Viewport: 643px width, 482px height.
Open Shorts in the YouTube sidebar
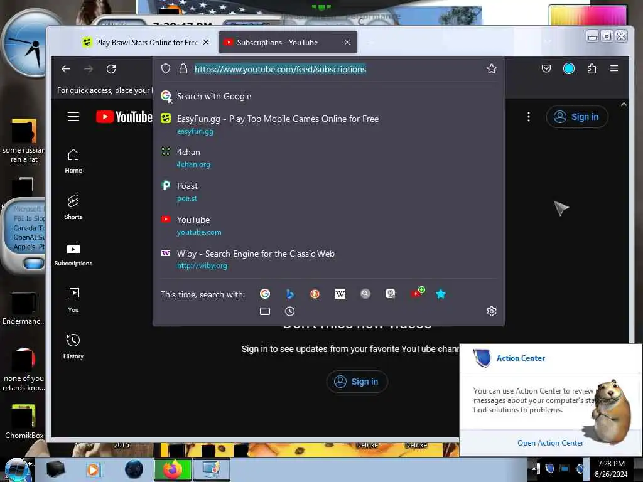[73, 207]
